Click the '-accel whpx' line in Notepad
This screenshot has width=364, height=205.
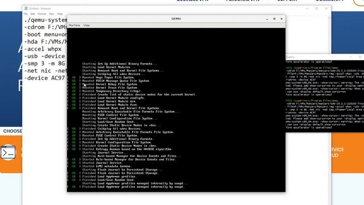click(43, 49)
